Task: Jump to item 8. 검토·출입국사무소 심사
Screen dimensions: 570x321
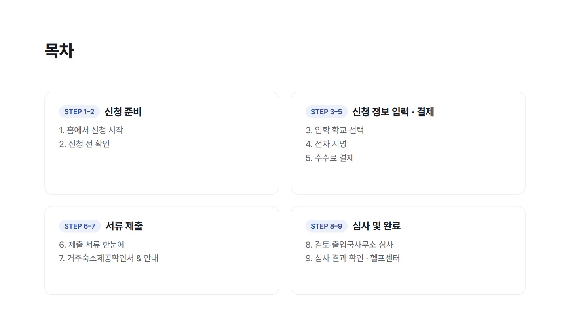Action: (x=350, y=245)
